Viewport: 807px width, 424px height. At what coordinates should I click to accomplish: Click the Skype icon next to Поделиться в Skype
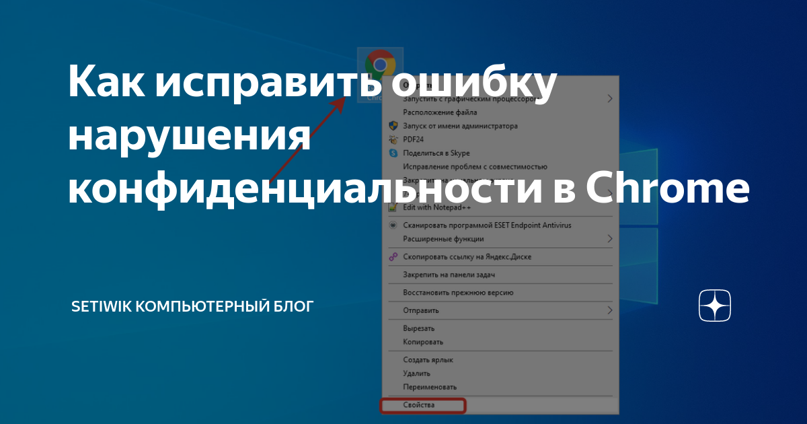tap(393, 153)
